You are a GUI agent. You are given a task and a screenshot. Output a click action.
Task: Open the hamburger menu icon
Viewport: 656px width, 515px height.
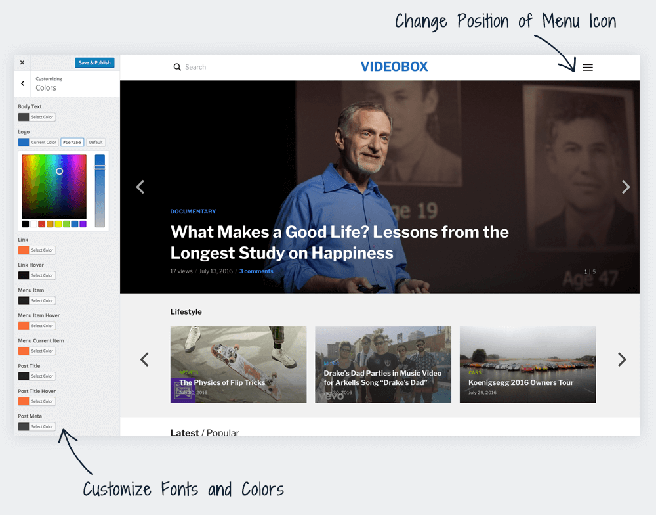coord(588,67)
